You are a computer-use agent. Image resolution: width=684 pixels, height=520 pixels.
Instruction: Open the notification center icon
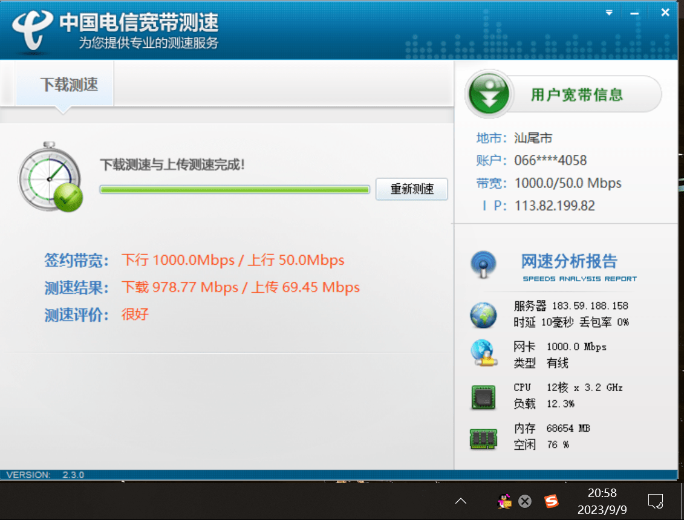click(655, 501)
